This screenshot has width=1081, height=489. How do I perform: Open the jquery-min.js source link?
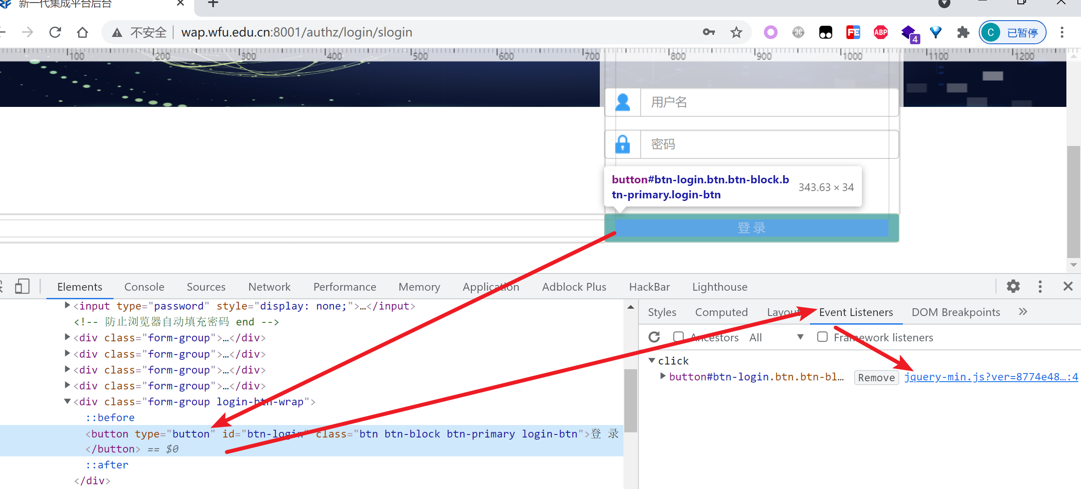(991, 377)
